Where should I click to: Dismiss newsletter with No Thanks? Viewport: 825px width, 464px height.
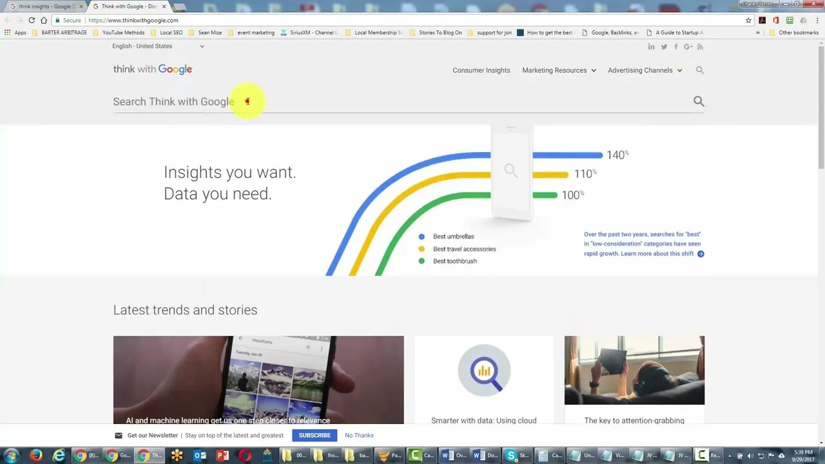point(359,436)
